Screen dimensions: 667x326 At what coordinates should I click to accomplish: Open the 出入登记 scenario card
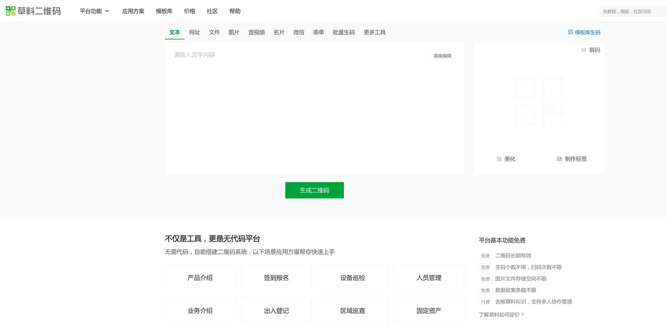pos(276,311)
